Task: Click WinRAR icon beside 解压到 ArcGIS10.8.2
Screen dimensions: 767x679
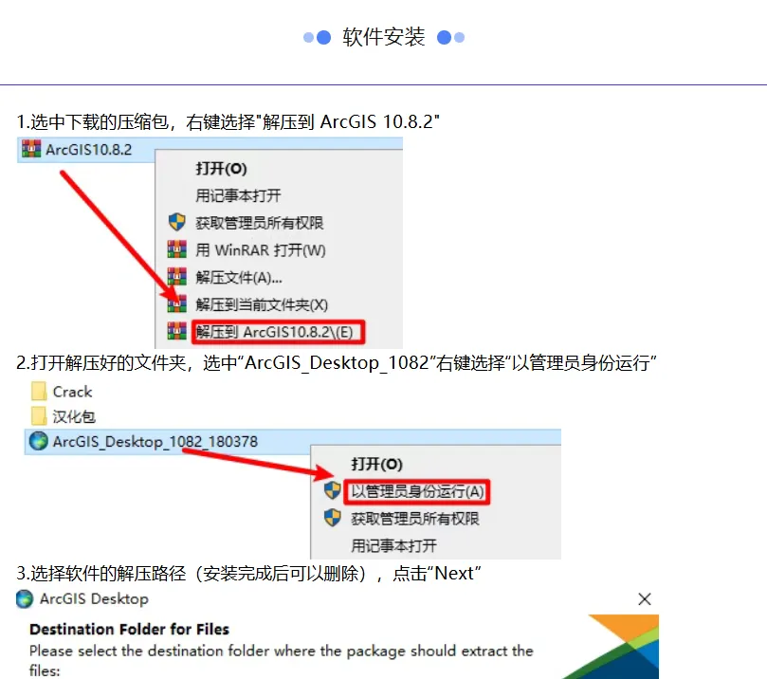Action: click(176, 331)
